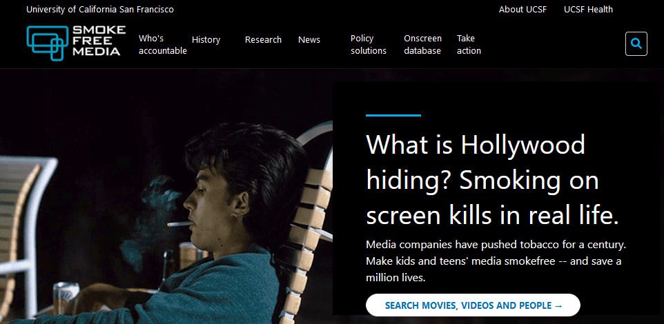The height and width of the screenshot is (324, 664).
Task: Navigate to Onscreen database
Action: pos(422,44)
